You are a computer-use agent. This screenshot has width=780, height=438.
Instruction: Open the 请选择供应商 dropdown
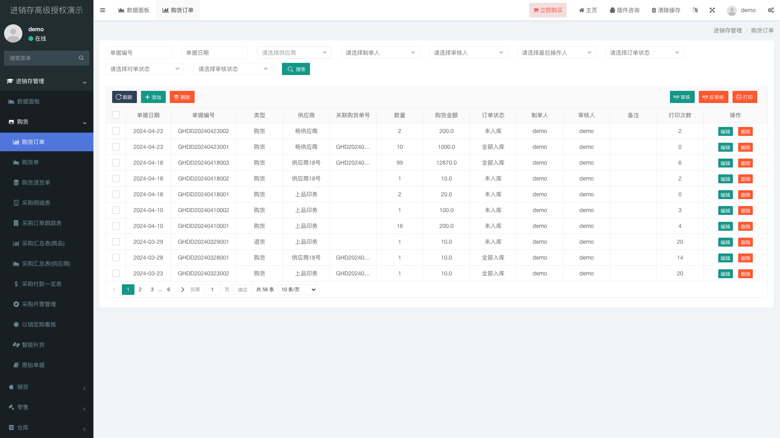[x=294, y=53]
